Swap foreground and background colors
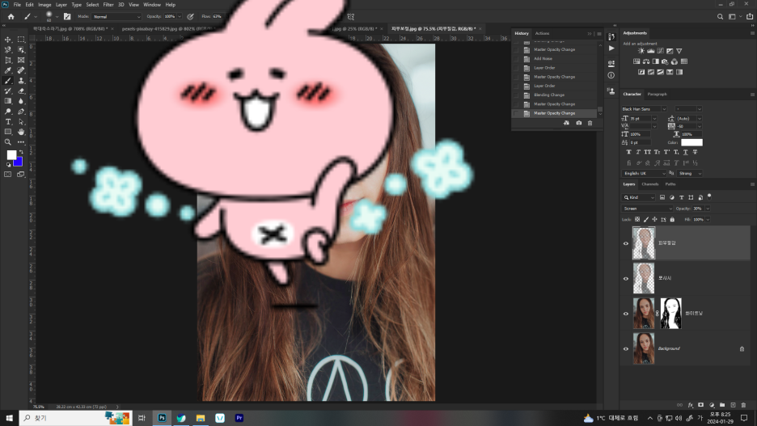 [x=21, y=152]
